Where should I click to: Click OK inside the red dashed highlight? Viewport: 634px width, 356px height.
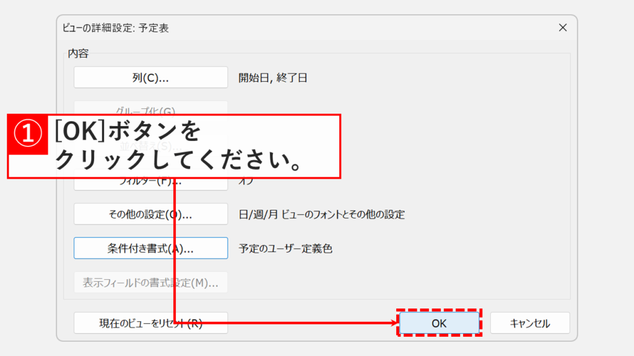point(439,323)
